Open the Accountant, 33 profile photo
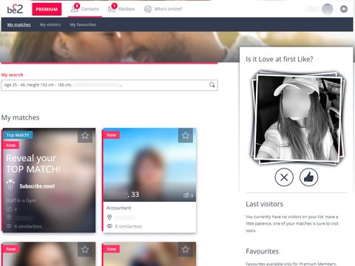 [x=149, y=165]
